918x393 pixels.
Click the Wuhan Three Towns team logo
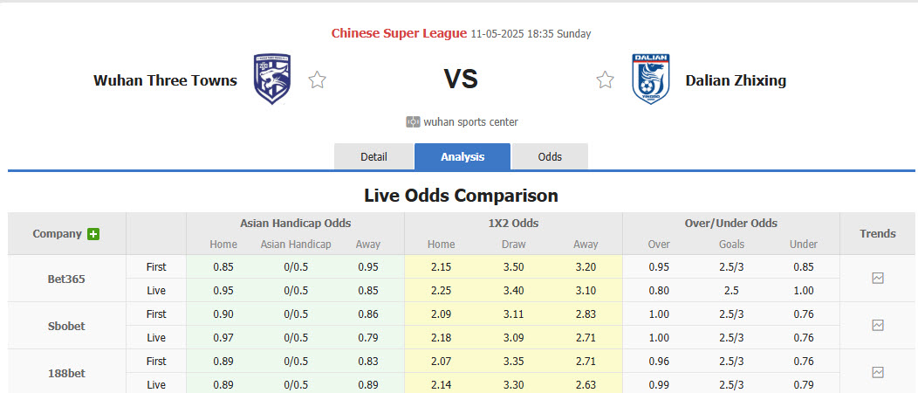click(272, 79)
